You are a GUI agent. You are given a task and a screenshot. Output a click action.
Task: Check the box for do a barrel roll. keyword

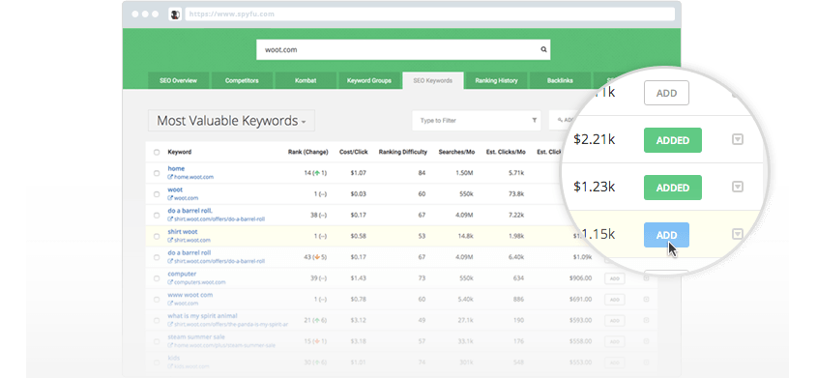(x=157, y=215)
